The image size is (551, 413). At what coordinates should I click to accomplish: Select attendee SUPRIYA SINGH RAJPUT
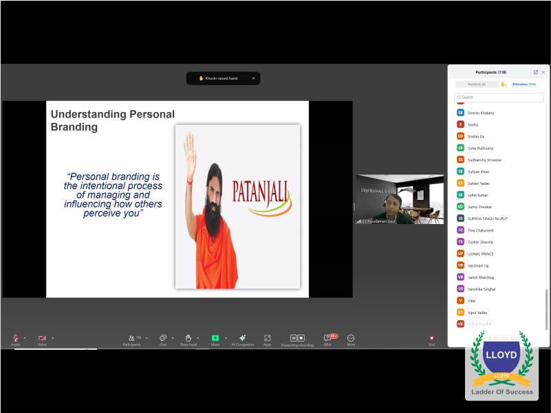[x=499, y=219]
